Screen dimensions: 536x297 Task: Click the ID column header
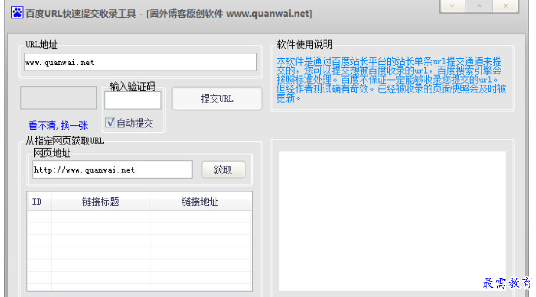click(x=40, y=202)
